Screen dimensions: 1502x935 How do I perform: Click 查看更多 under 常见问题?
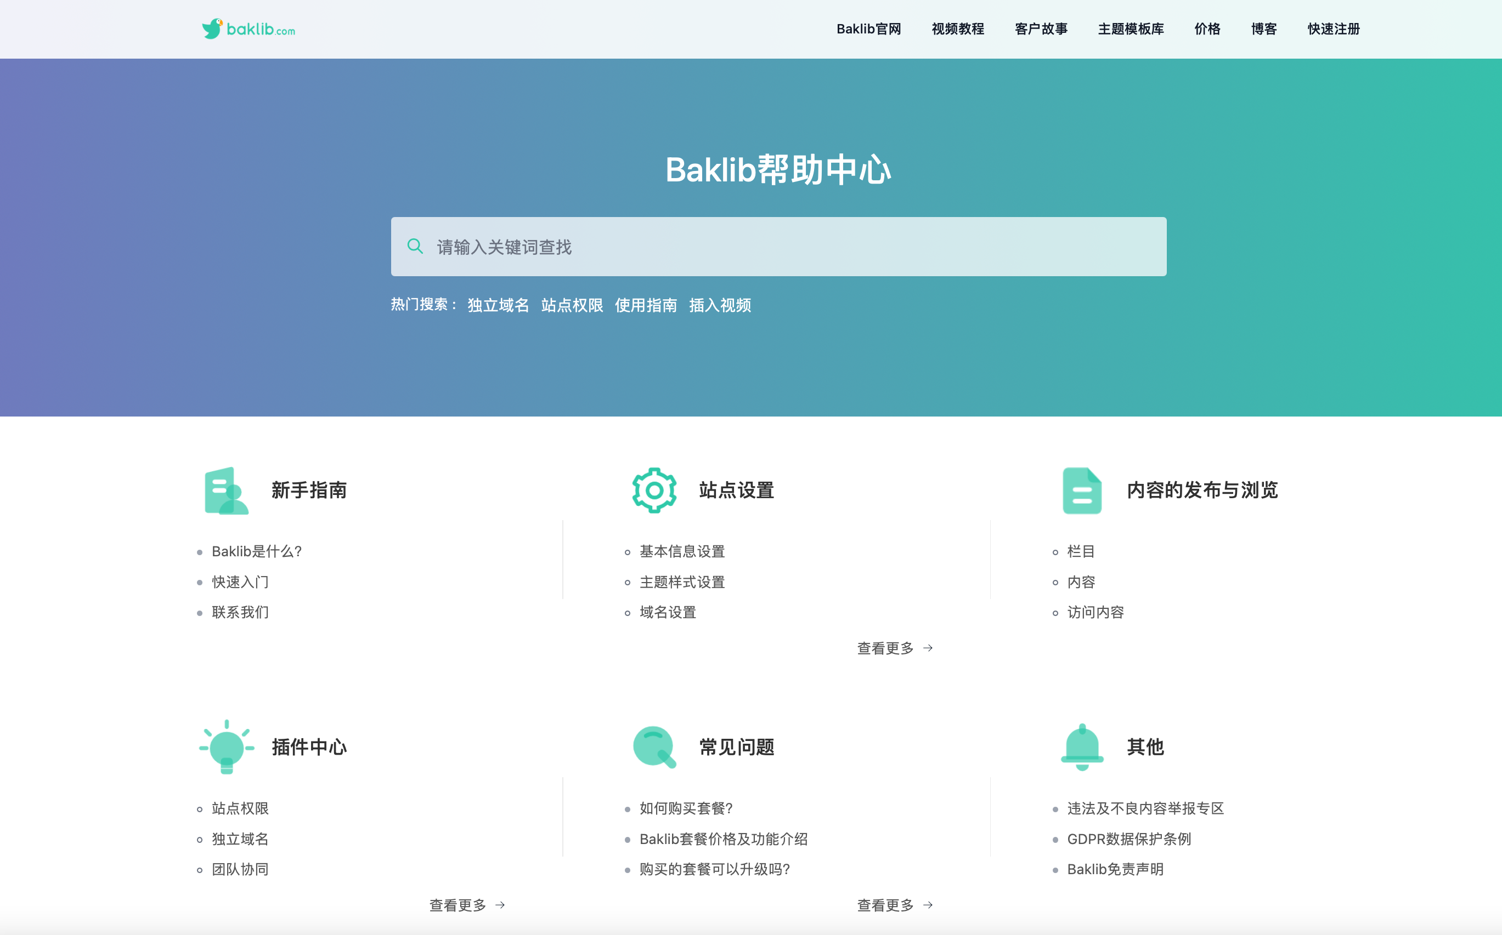click(x=885, y=905)
